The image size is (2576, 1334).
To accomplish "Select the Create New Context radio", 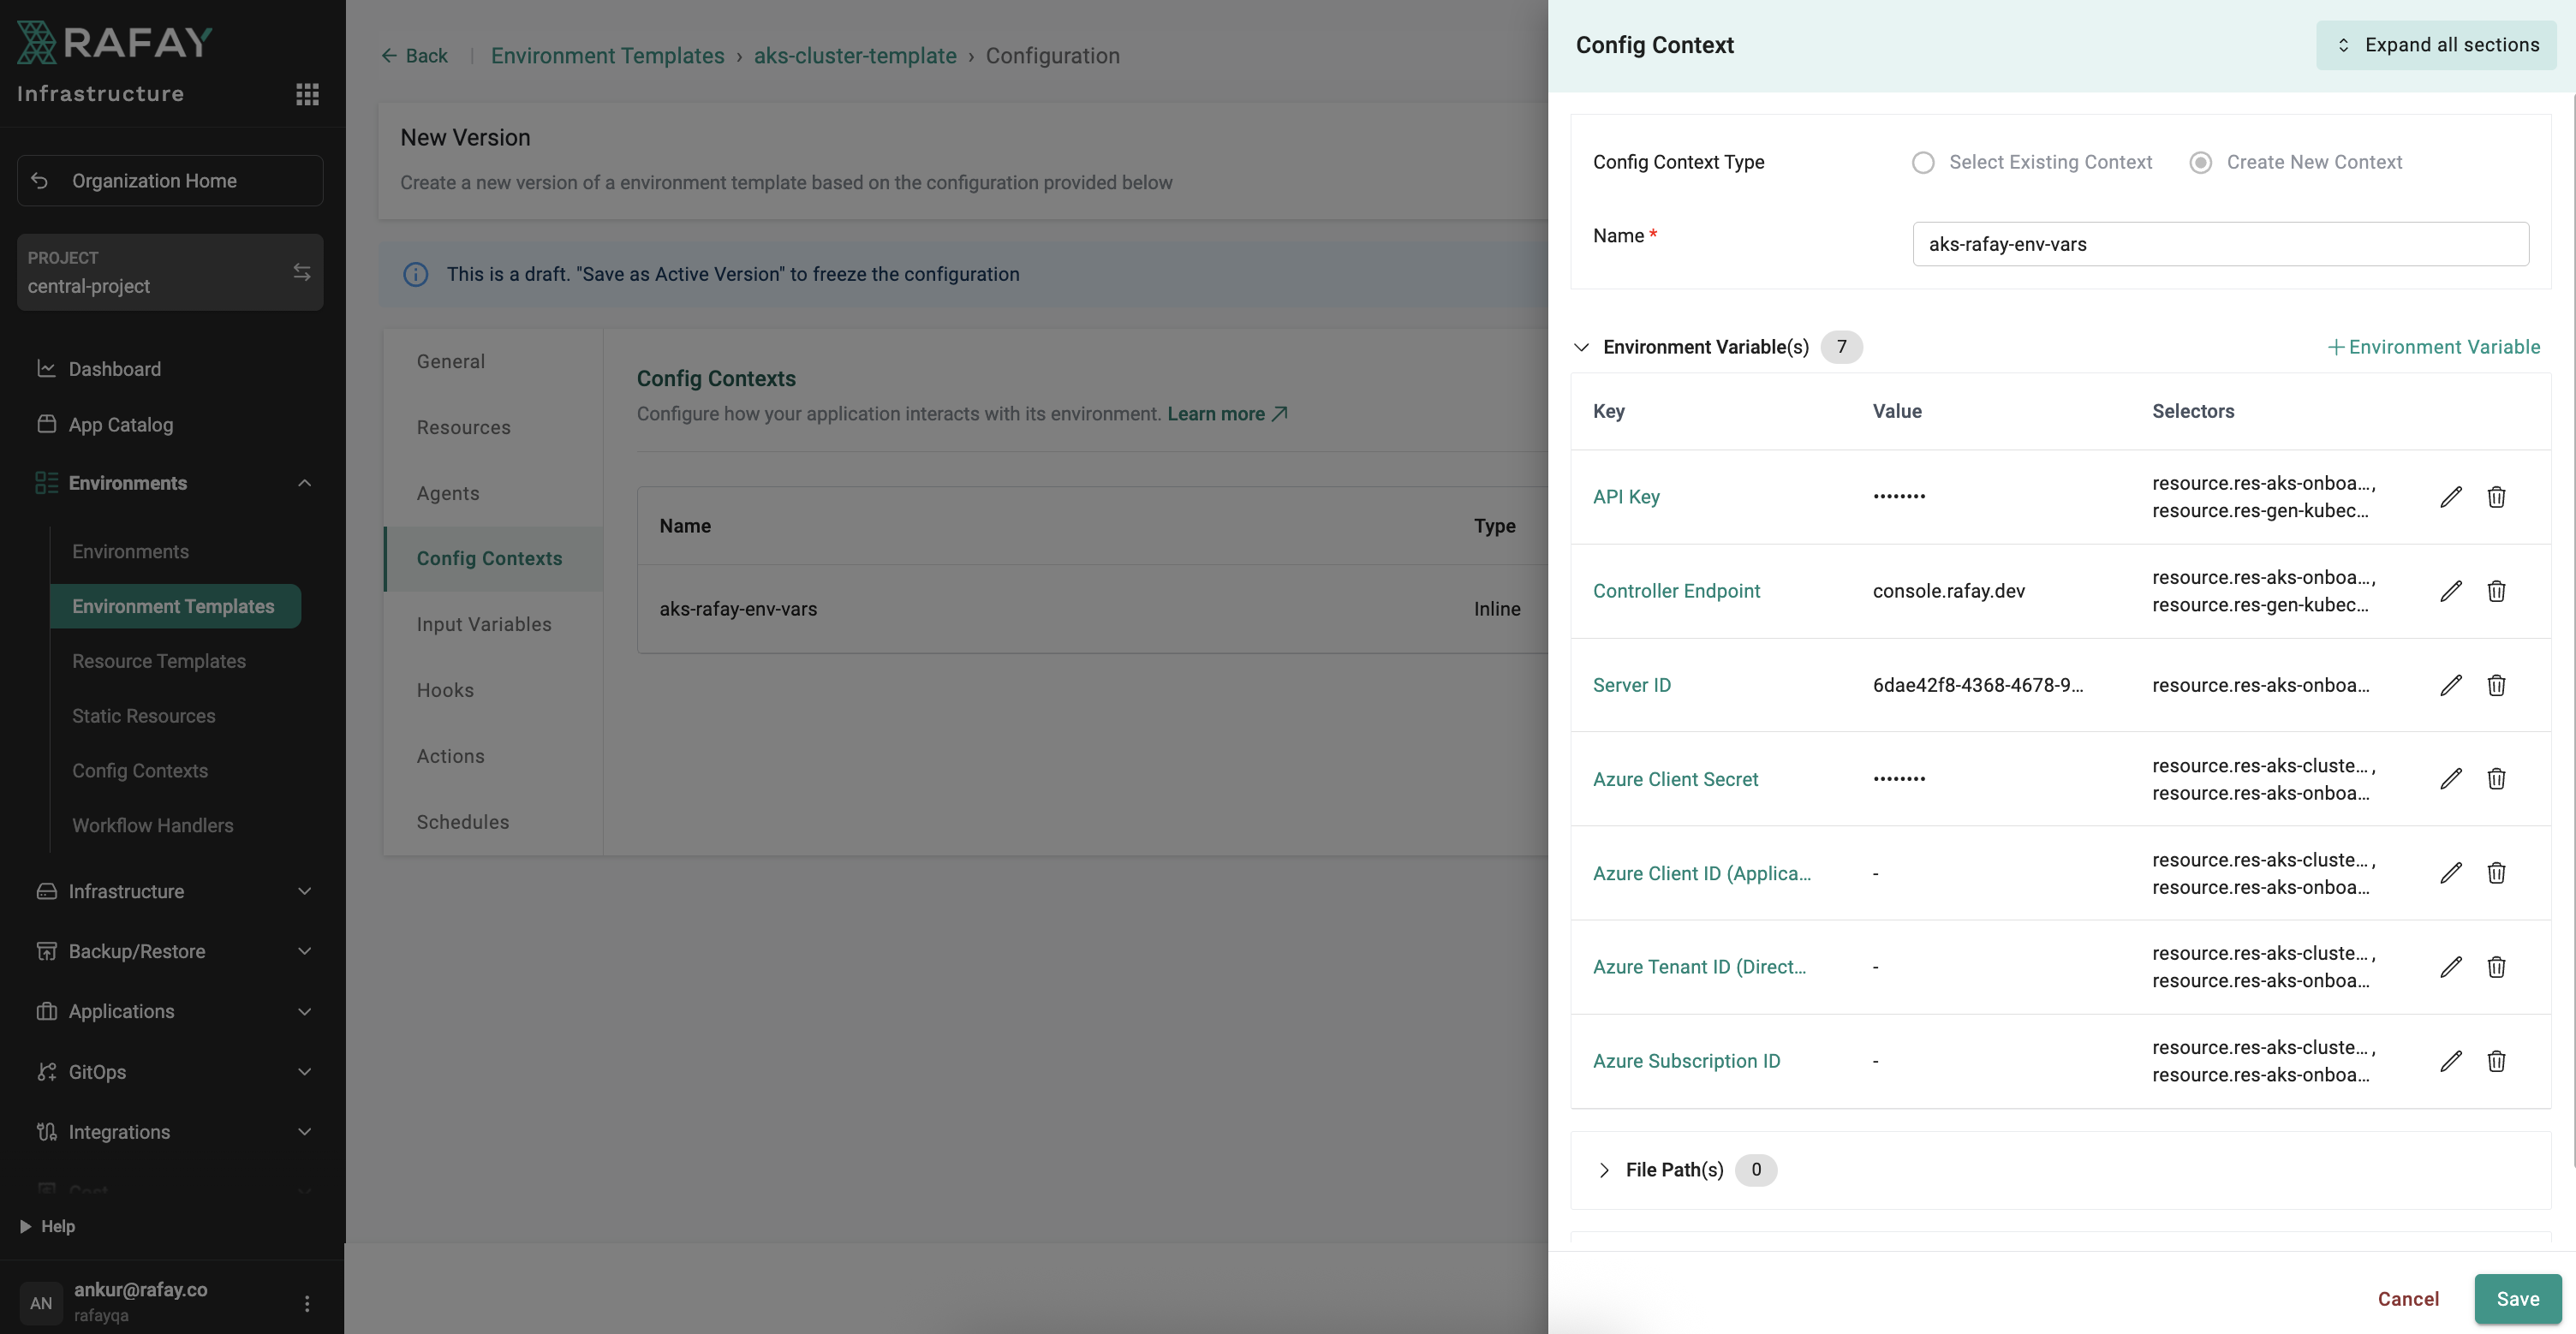I will [2200, 162].
